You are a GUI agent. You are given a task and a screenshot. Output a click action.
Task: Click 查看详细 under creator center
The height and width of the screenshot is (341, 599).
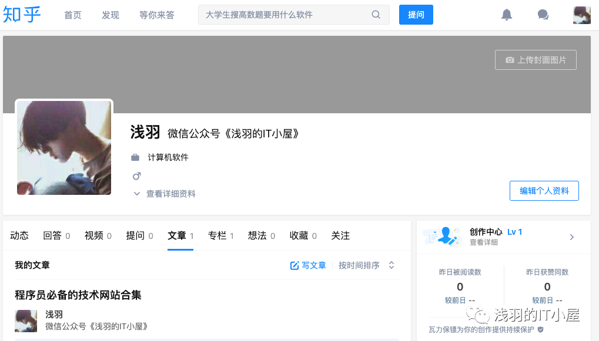coord(484,242)
